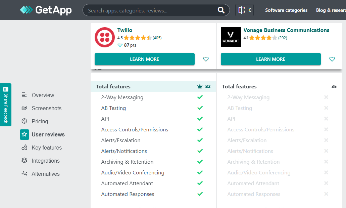Go to Key features section
This screenshot has width=346, height=208.
point(47,148)
